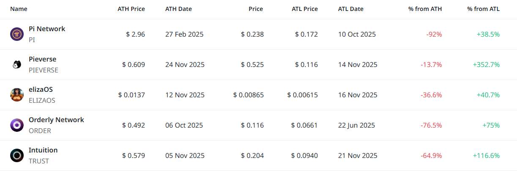Sort by % from ATL column header

pyautogui.click(x=483, y=9)
